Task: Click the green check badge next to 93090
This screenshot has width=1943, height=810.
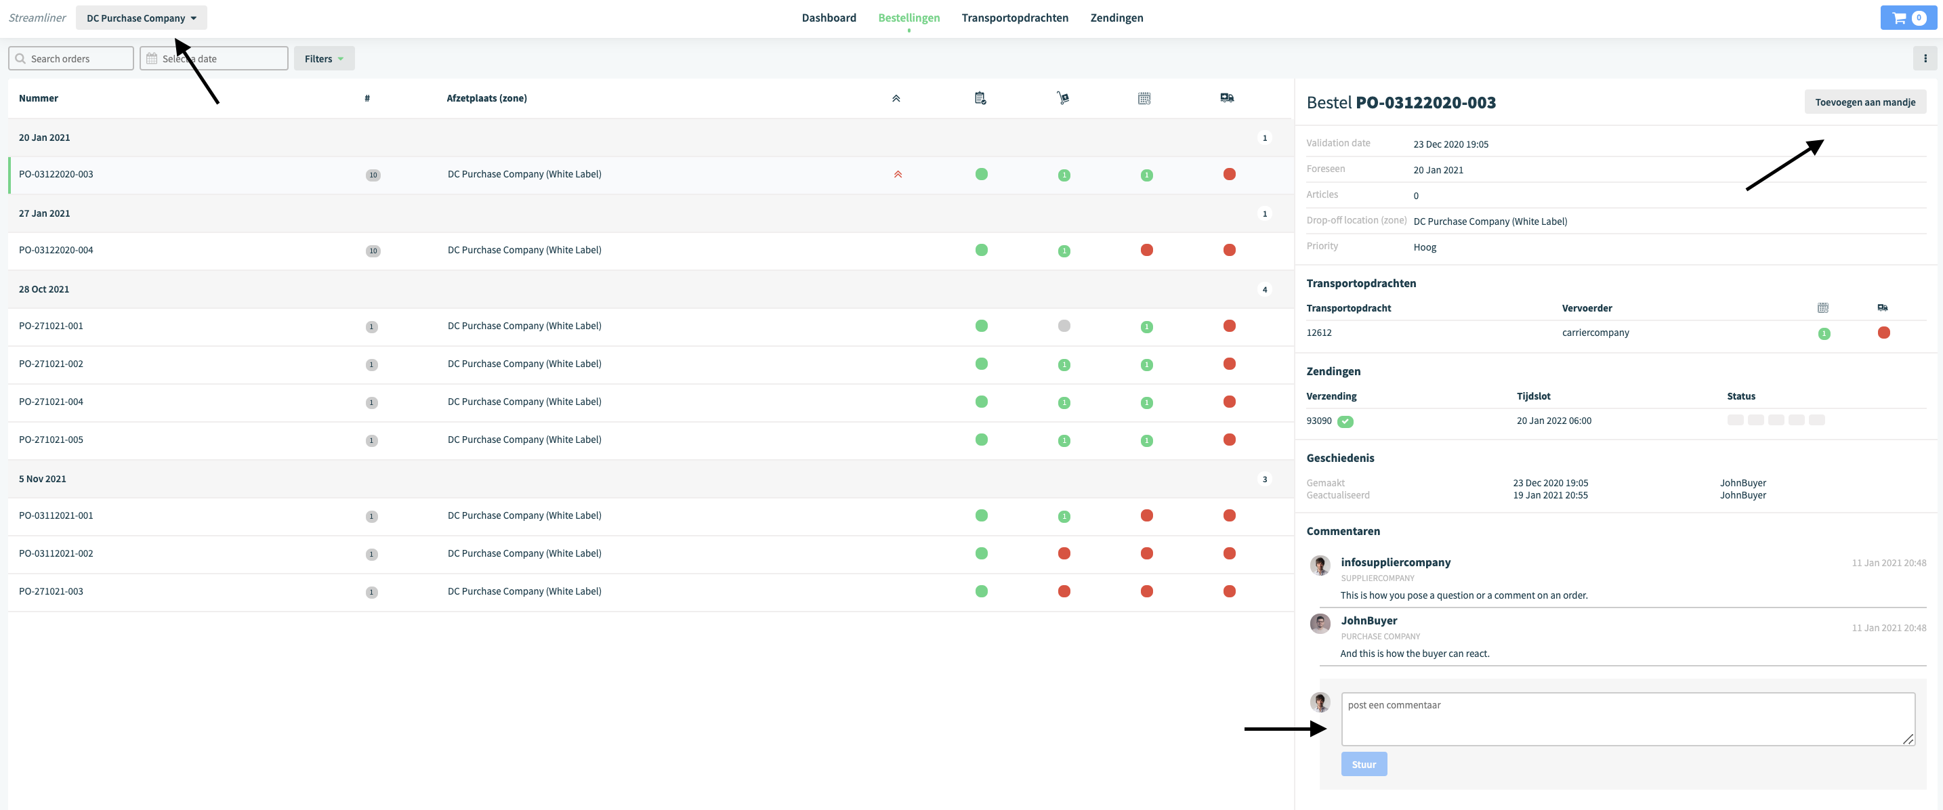Action: pyautogui.click(x=1345, y=421)
